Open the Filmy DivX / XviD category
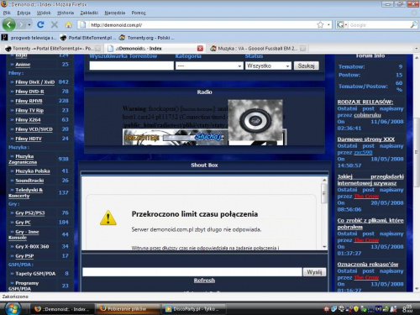Screen dimensions: 420x315 click(x=35, y=82)
